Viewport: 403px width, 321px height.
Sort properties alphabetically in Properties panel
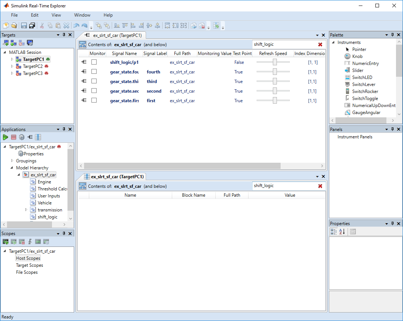point(342,232)
